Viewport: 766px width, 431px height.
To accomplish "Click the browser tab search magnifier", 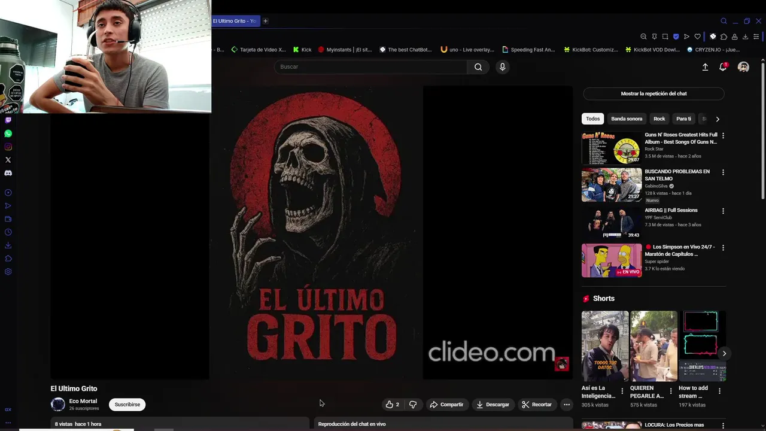I will tap(724, 21).
